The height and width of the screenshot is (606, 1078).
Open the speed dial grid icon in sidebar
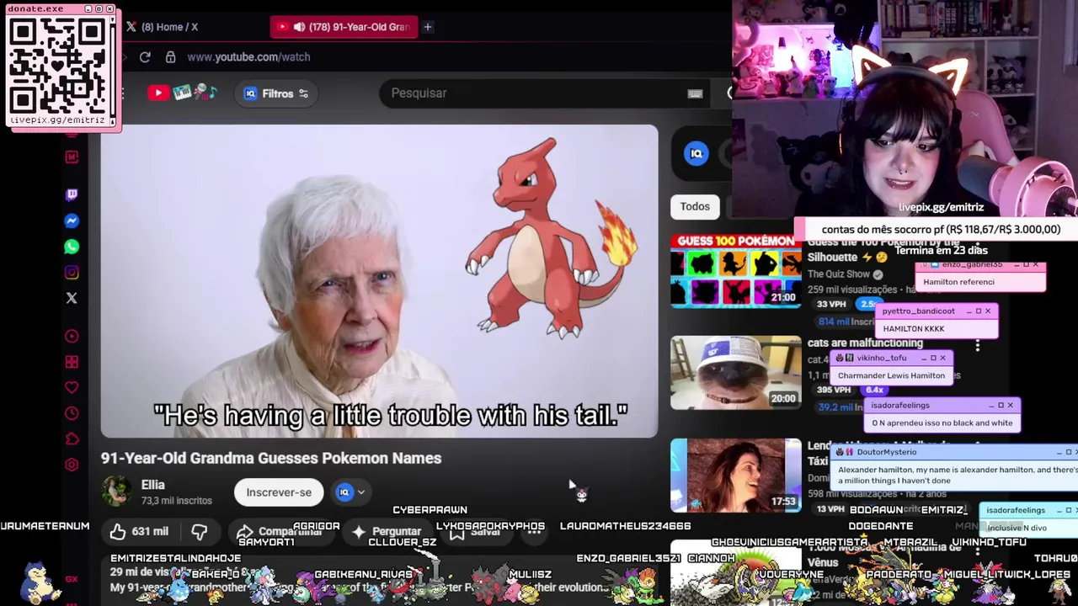click(x=72, y=362)
